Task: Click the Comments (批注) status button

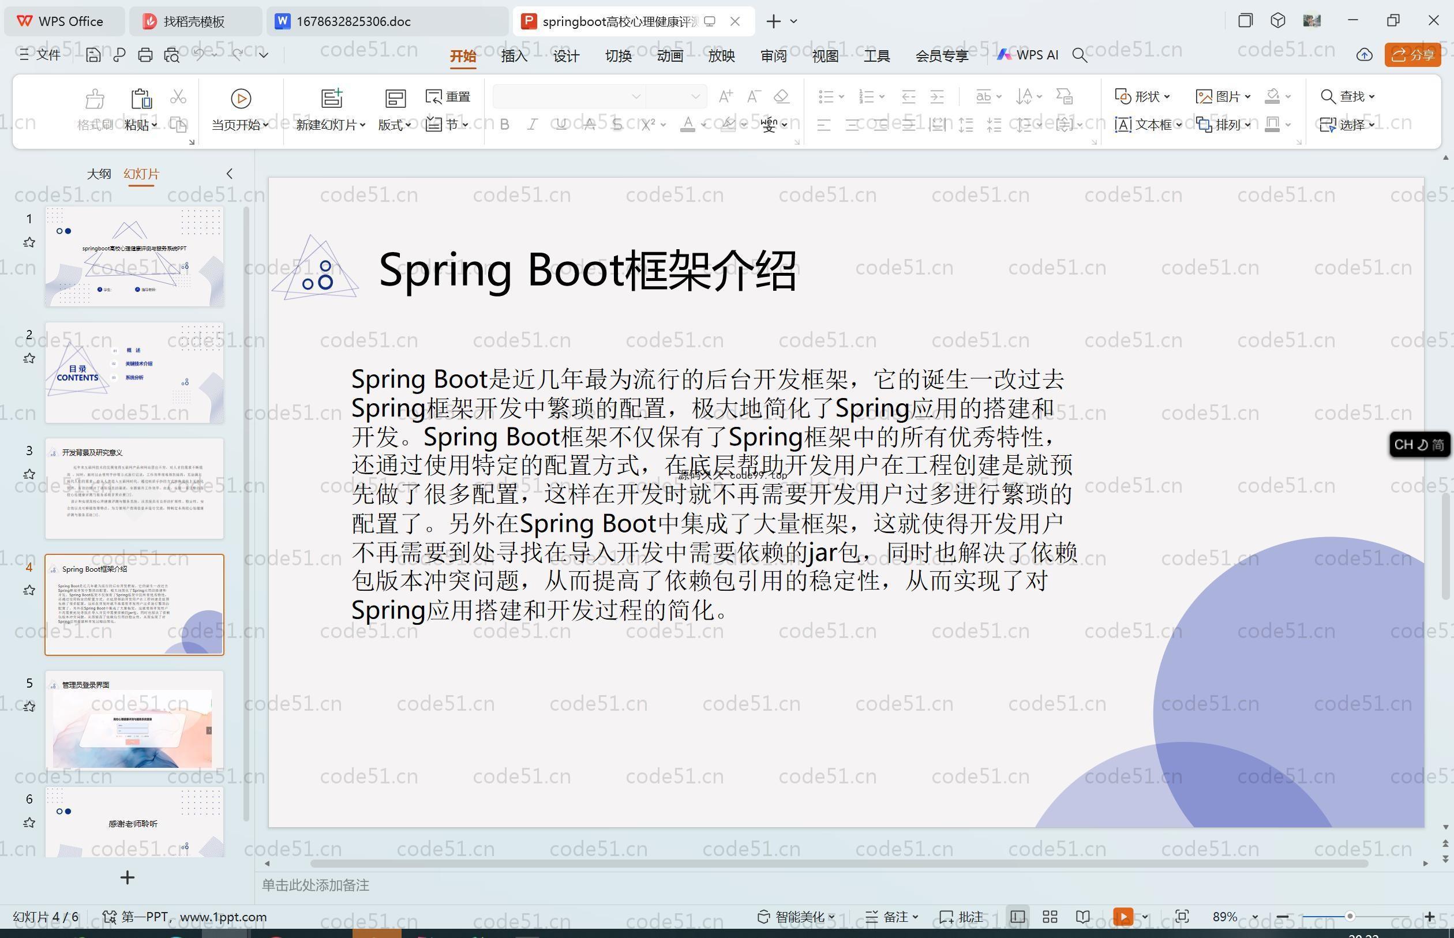Action: [x=961, y=917]
